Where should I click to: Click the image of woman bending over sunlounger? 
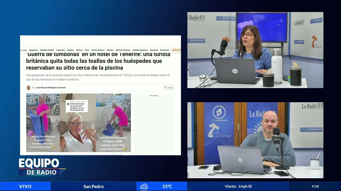pos(113,123)
